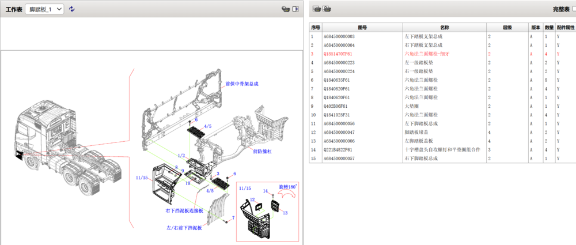Click the 左/右前下挡泥板 diagram label

tap(184, 228)
